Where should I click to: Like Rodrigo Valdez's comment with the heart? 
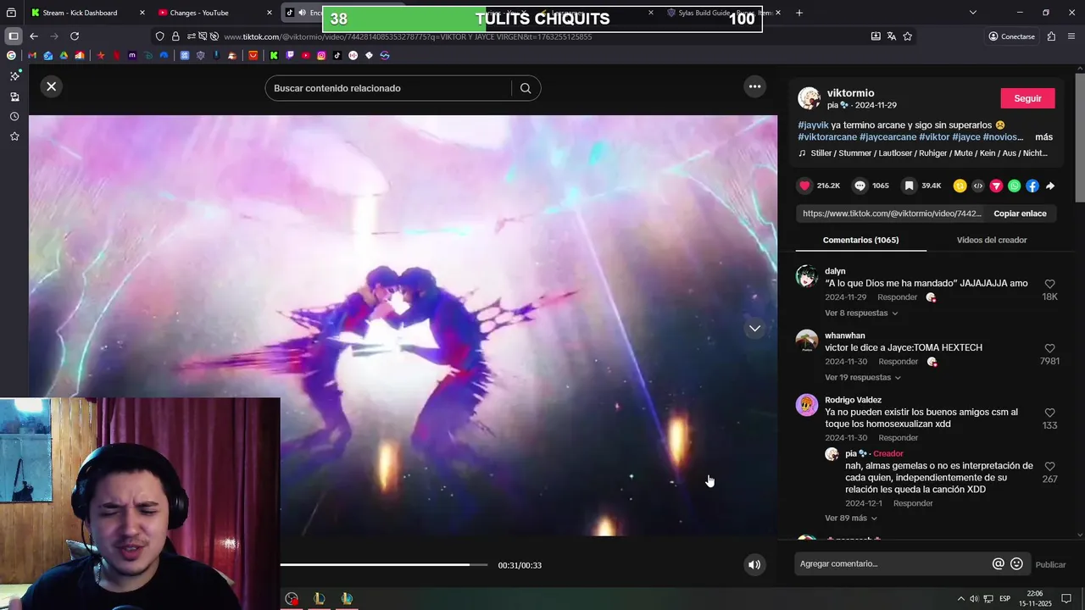[1049, 413]
